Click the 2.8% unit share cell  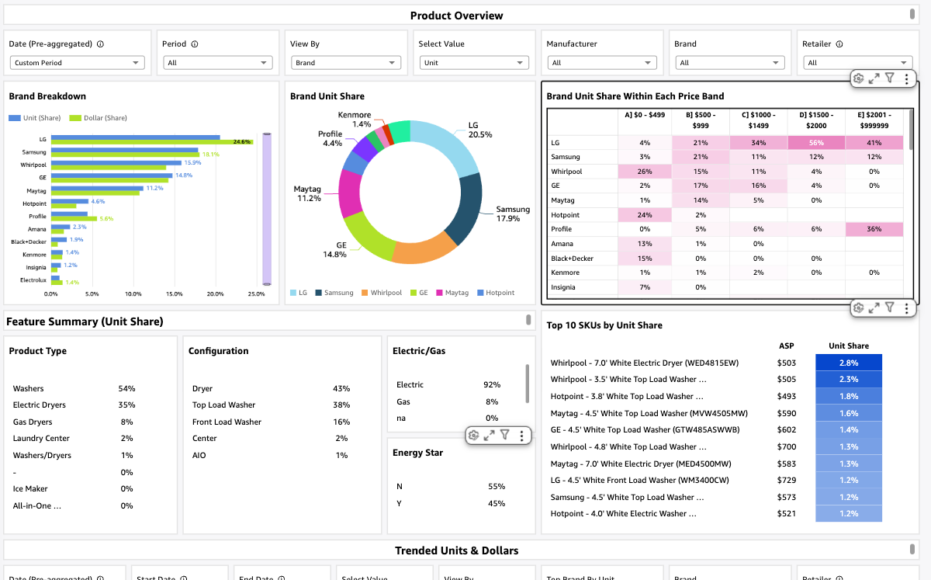click(849, 363)
